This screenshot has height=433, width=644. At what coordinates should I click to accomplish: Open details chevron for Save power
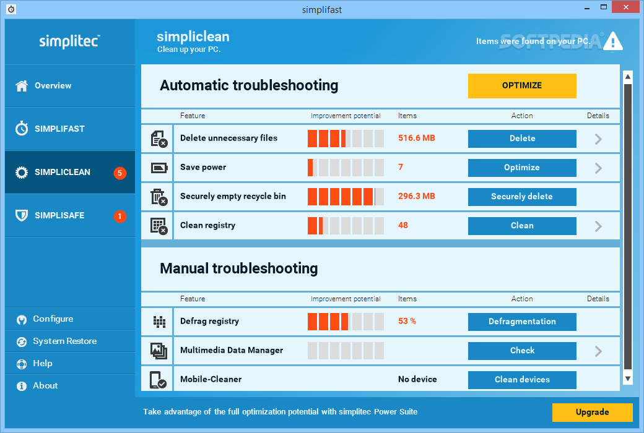pyautogui.click(x=598, y=168)
